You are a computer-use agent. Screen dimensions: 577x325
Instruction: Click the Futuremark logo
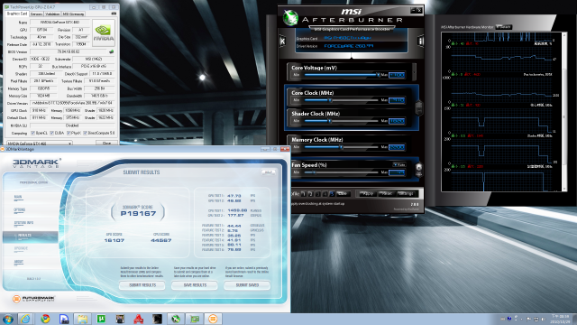coord(33,299)
